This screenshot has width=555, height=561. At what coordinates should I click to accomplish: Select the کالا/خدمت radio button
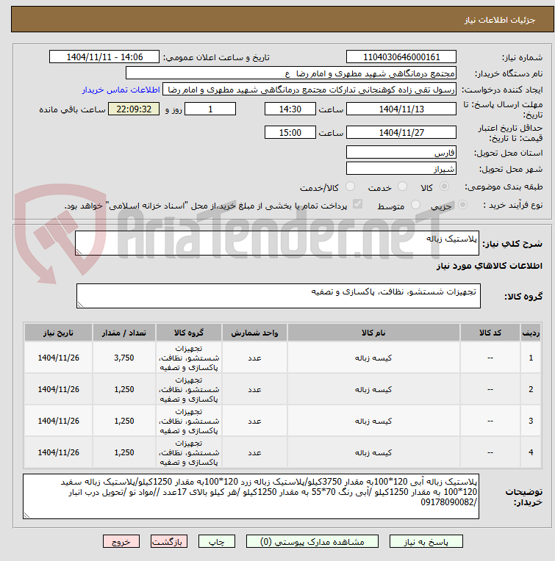point(350,186)
